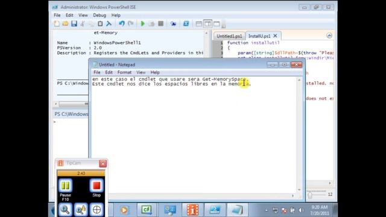
Task: Click the volume speaker icon in system tray
Action: (301, 210)
